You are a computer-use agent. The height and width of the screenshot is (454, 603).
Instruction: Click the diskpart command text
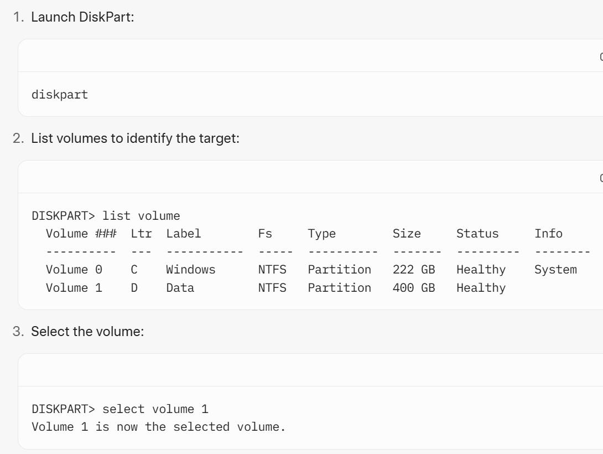(x=60, y=95)
